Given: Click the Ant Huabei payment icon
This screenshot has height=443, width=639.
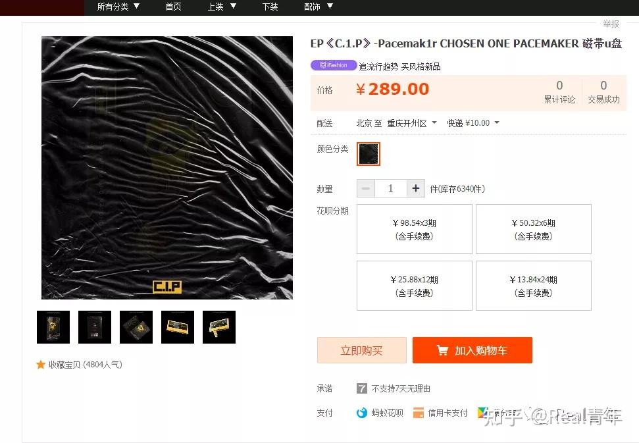Looking at the screenshot, I should (x=361, y=413).
